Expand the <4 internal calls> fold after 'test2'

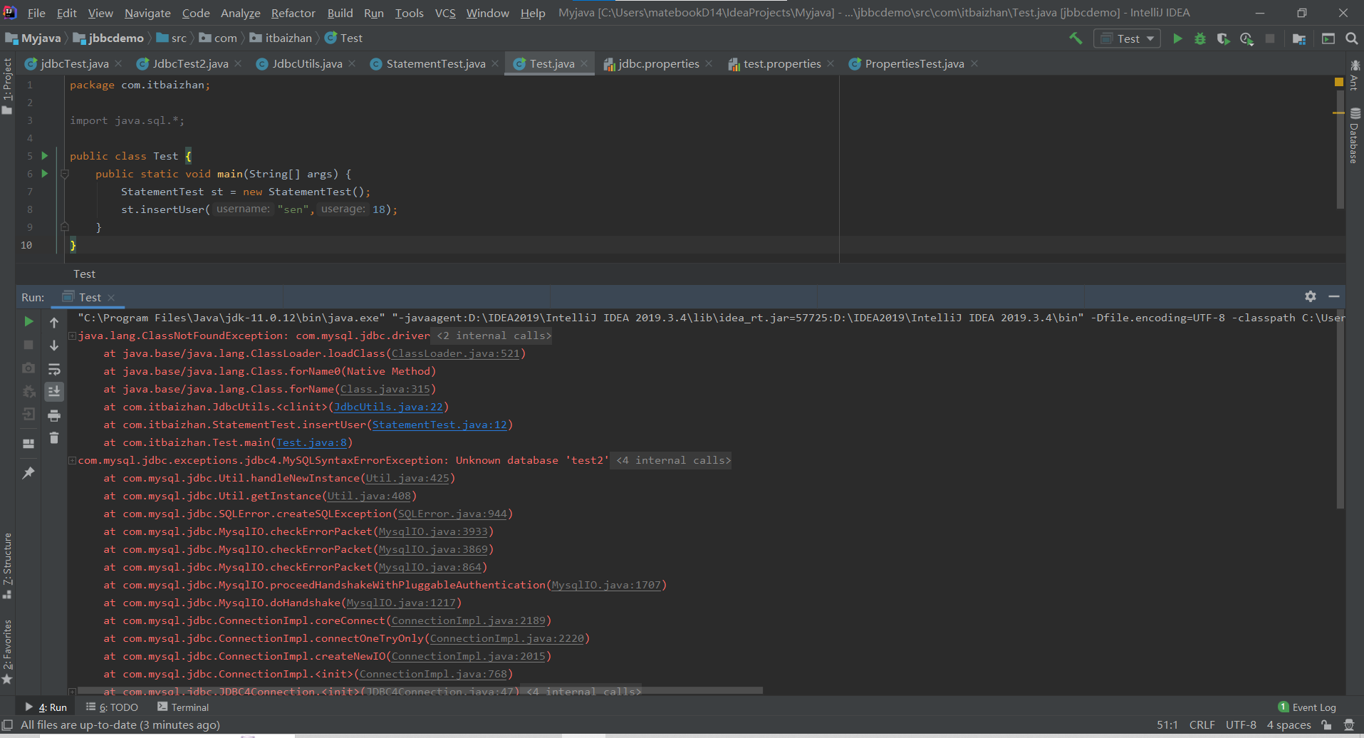pos(673,460)
